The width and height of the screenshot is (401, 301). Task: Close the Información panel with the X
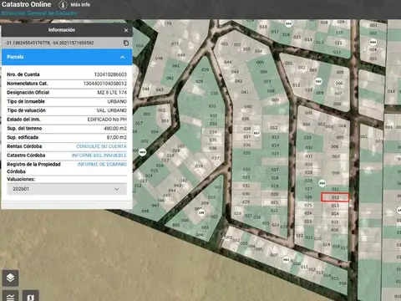[126, 30]
